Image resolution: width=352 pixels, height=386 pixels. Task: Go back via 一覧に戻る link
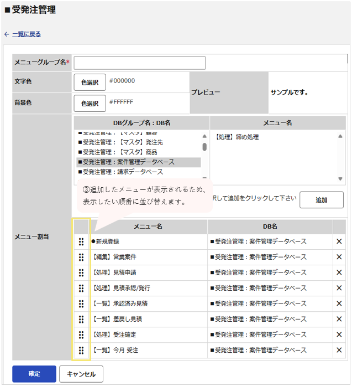(27, 34)
